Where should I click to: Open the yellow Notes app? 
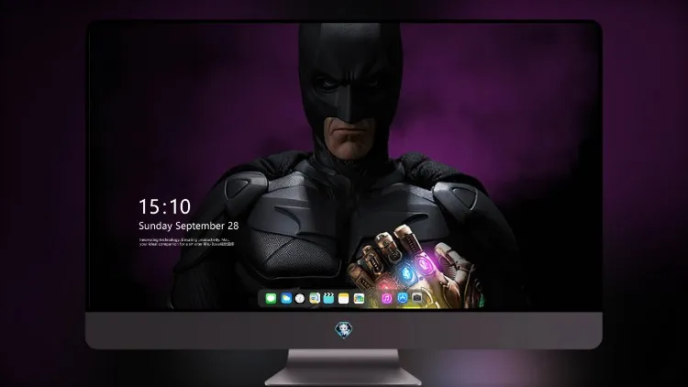point(344,298)
